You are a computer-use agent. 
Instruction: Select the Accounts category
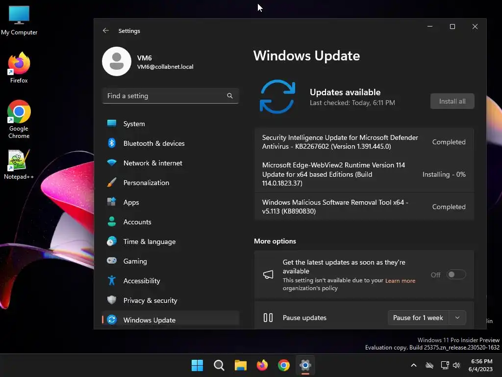[171, 221]
